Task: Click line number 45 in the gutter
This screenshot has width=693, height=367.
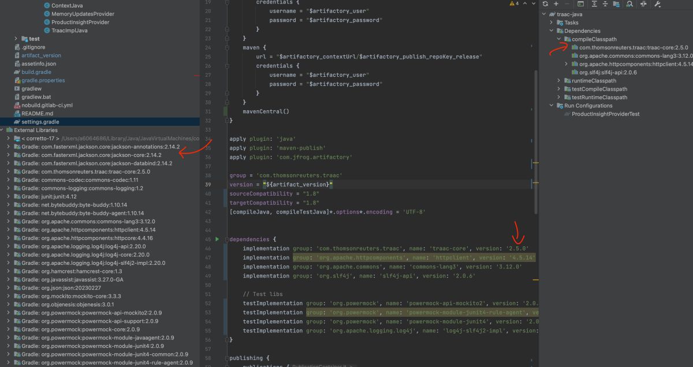Action: tap(207, 239)
